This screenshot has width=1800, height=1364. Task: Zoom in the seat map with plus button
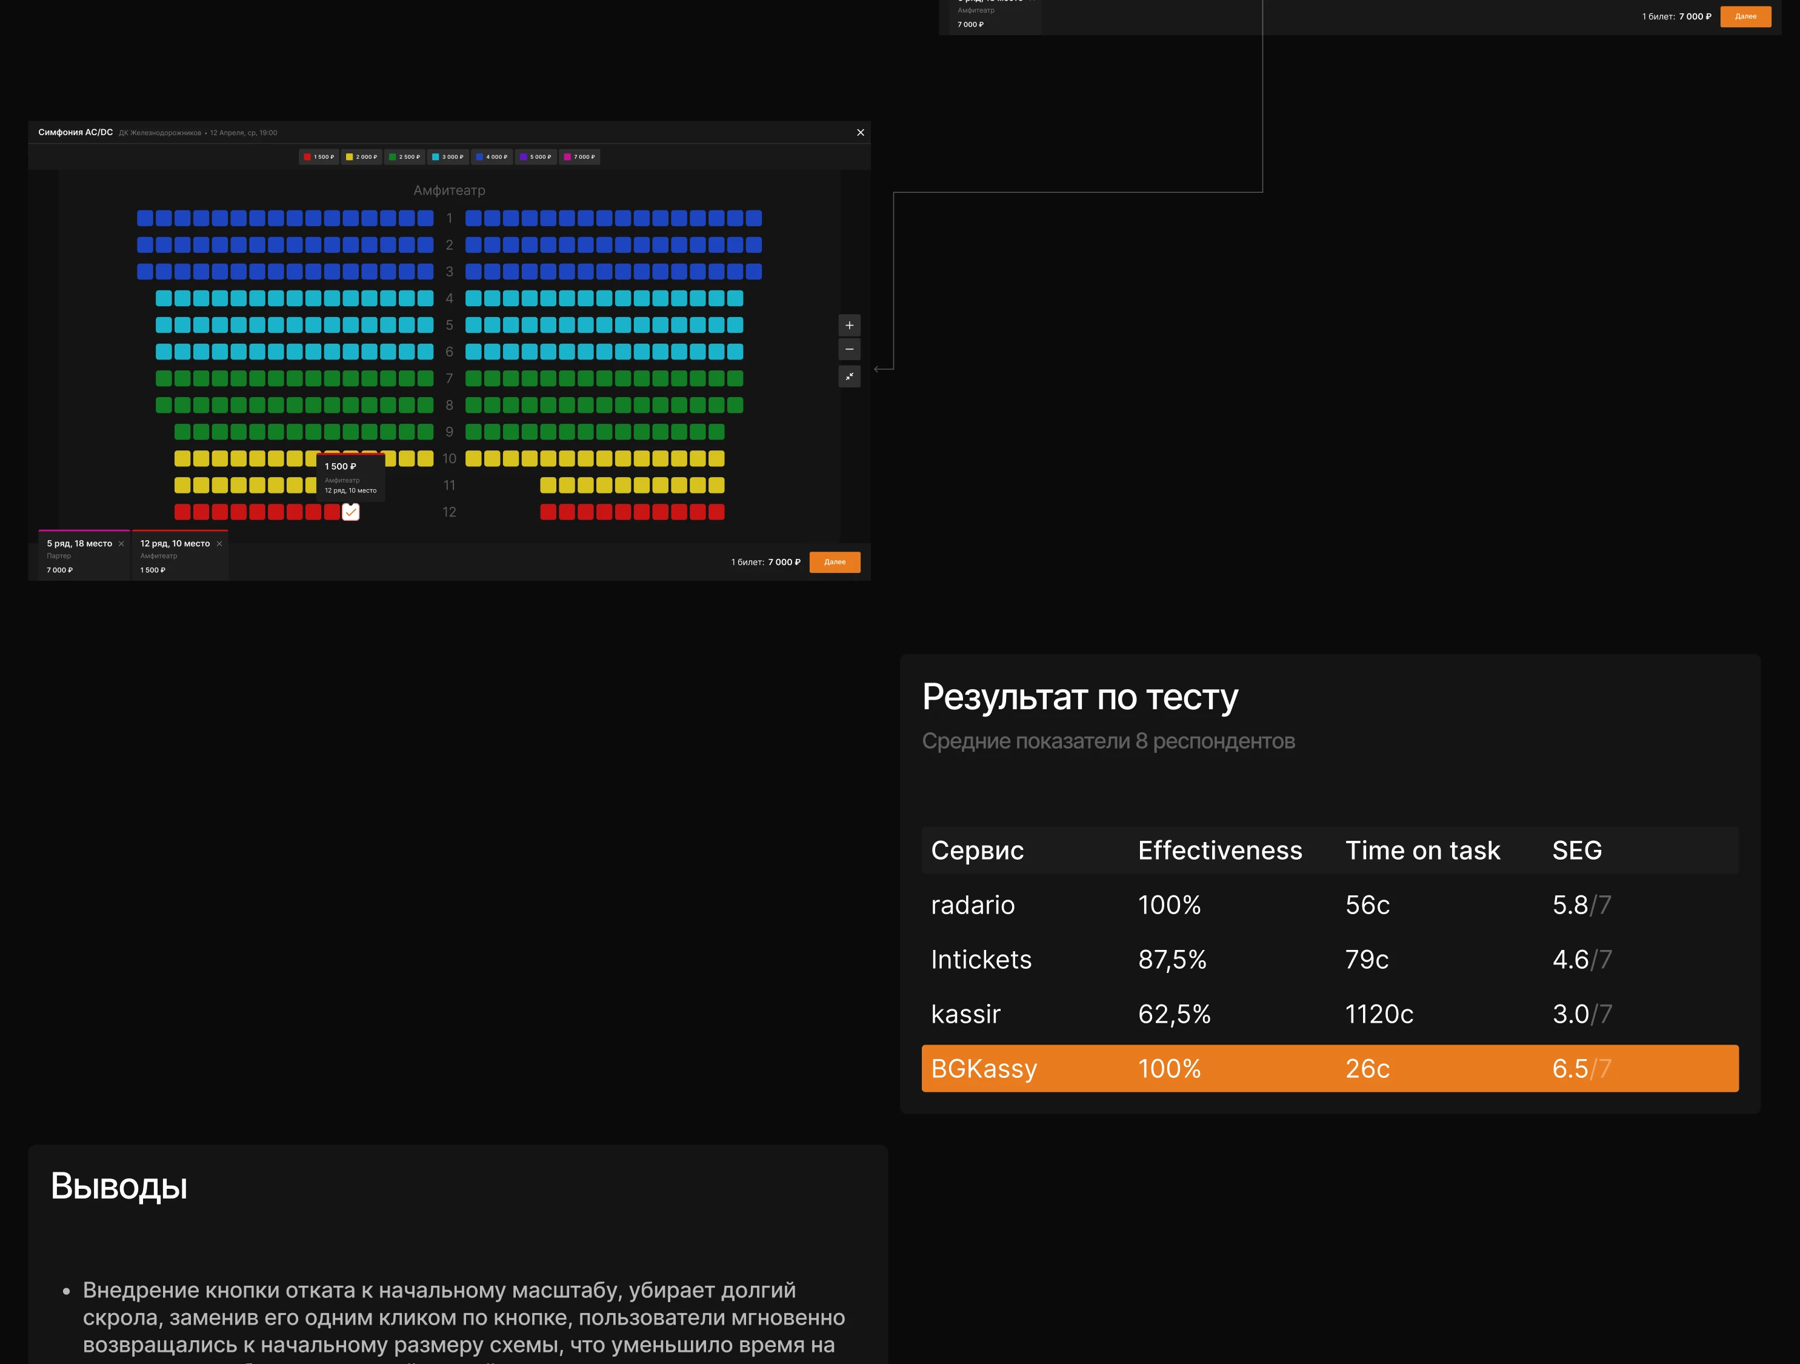point(850,326)
